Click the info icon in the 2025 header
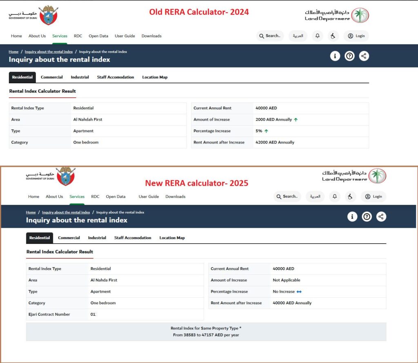Screen dimensions: 418x363 (352, 217)
